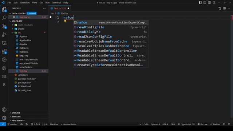Expand the NPM SCRIPTS section
The image size is (233, 131).
click(x=28, y=120)
